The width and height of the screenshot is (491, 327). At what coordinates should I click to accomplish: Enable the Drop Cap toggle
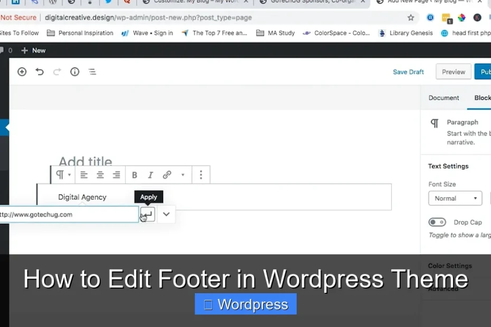[x=437, y=222]
